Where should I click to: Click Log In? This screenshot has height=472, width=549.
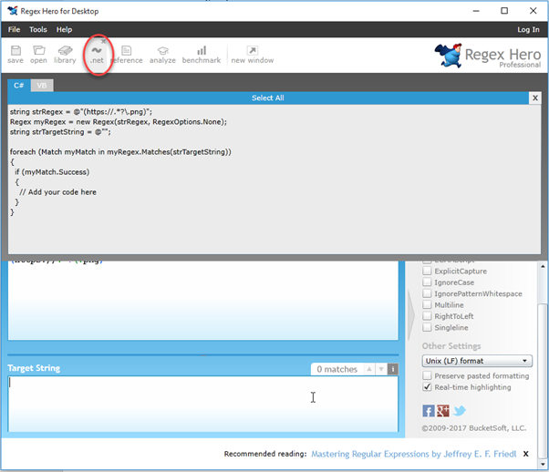coord(528,30)
